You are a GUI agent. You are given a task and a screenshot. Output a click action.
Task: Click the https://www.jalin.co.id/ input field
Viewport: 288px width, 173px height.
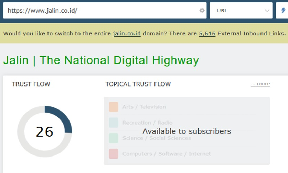(105, 10)
